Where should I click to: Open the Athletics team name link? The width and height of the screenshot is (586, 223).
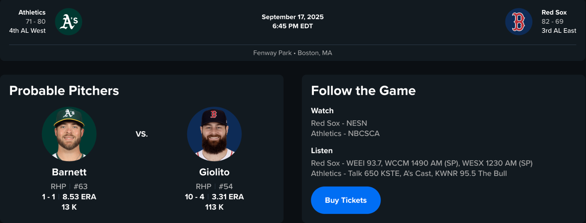(x=32, y=12)
